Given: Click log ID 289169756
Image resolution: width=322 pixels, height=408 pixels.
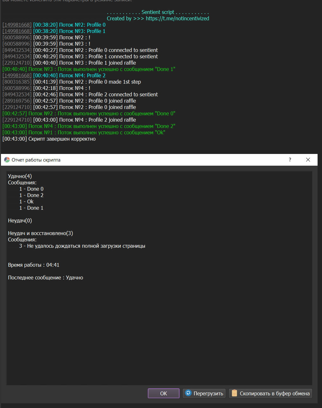Looking at the screenshot, I should coord(17,101).
